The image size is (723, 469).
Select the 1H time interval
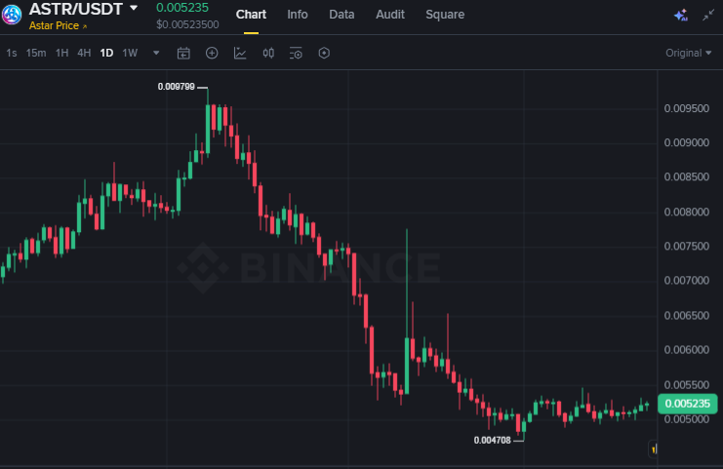pyautogui.click(x=61, y=53)
